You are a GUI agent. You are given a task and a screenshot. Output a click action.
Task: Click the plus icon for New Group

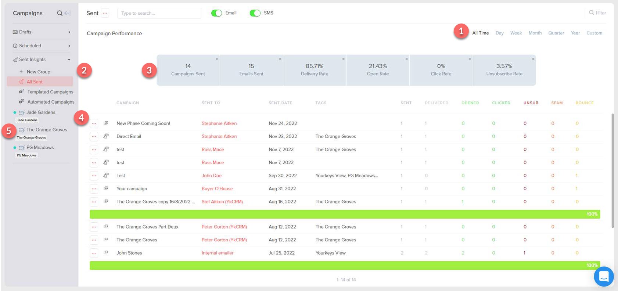21,71
